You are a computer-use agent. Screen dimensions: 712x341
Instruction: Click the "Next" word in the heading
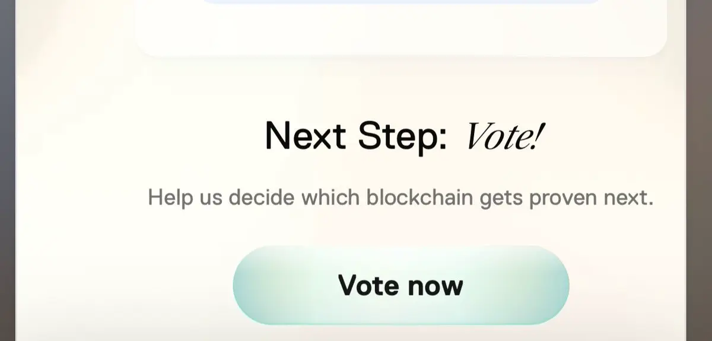pyautogui.click(x=305, y=136)
